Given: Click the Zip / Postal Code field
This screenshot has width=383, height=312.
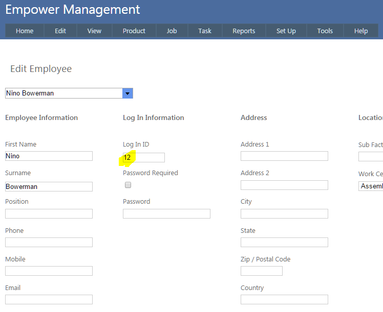Looking at the screenshot, I should tap(261, 271).
